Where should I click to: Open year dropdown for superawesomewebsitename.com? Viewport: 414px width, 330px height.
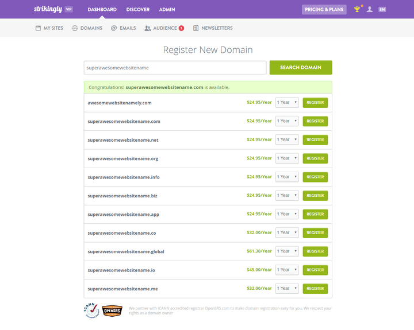click(x=287, y=121)
